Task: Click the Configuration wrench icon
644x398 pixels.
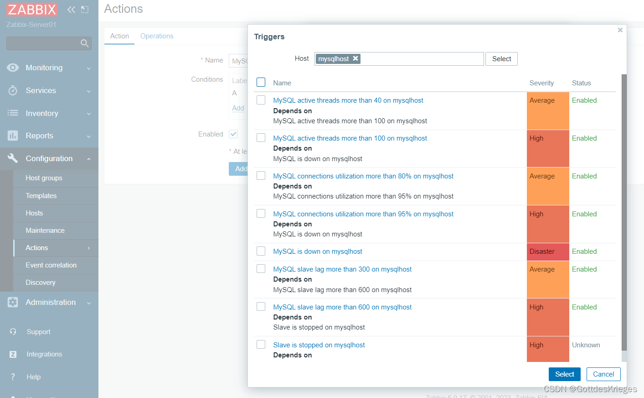Action: tap(13, 158)
